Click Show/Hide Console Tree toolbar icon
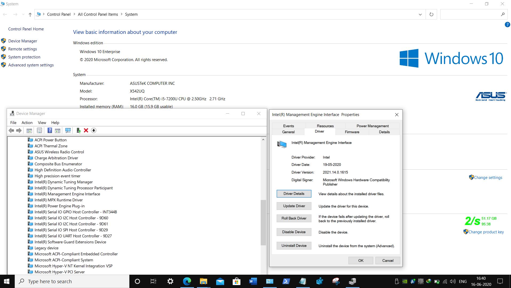The height and width of the screenshot is (288, 511). (29, 130)
